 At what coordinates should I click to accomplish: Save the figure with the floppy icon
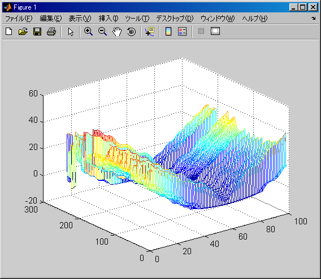click(37, 32)
